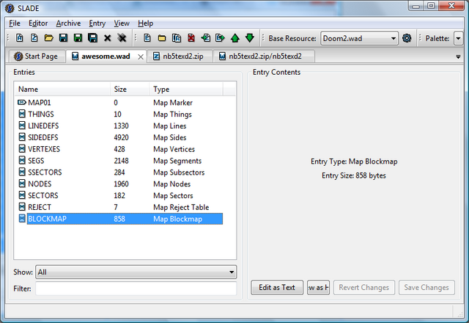Select the VERTEXES entry
The image size is (469, 323).
coord(44,149)
